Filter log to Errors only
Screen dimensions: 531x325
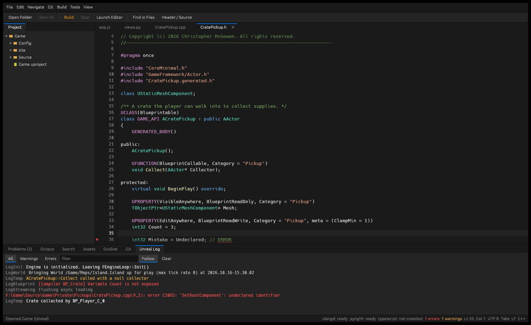click(50, 259)
